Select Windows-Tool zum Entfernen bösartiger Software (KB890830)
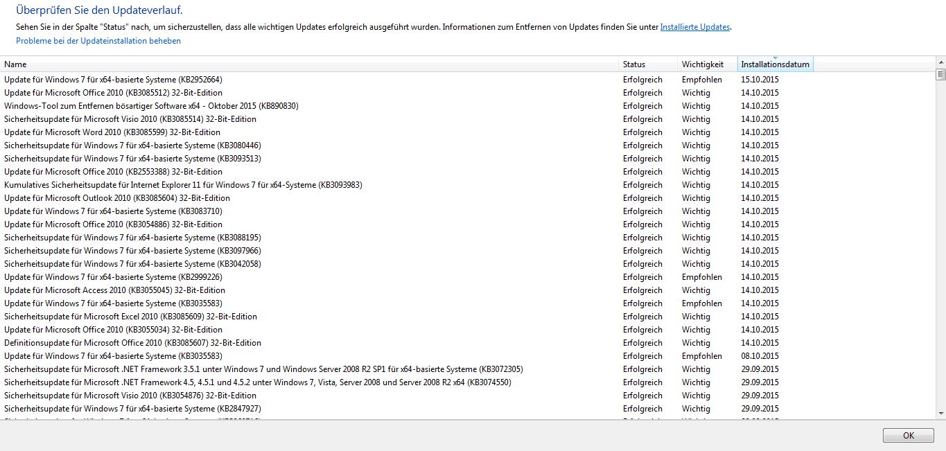 [x=468, y=106]
